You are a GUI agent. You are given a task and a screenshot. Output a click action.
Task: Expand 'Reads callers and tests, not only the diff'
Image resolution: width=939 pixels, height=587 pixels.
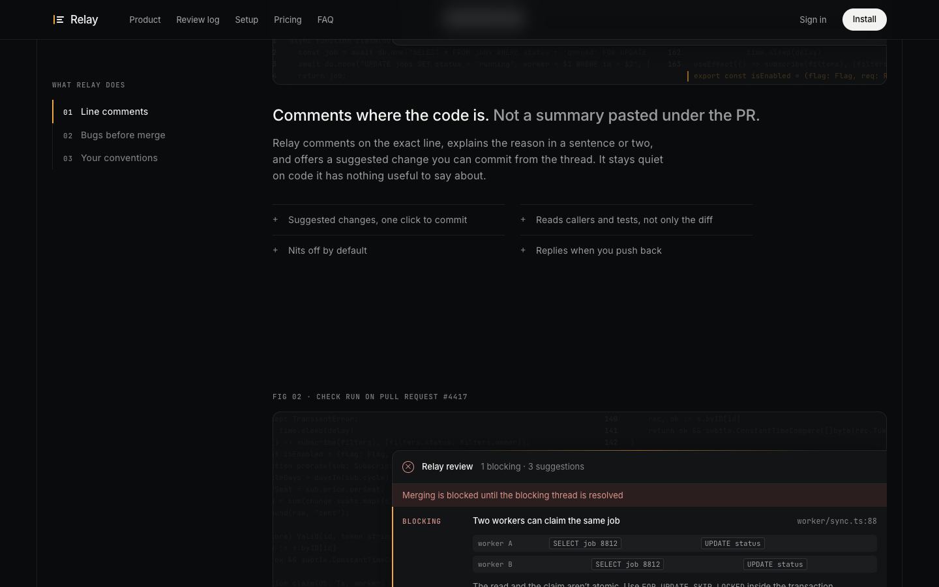point(636,220)
